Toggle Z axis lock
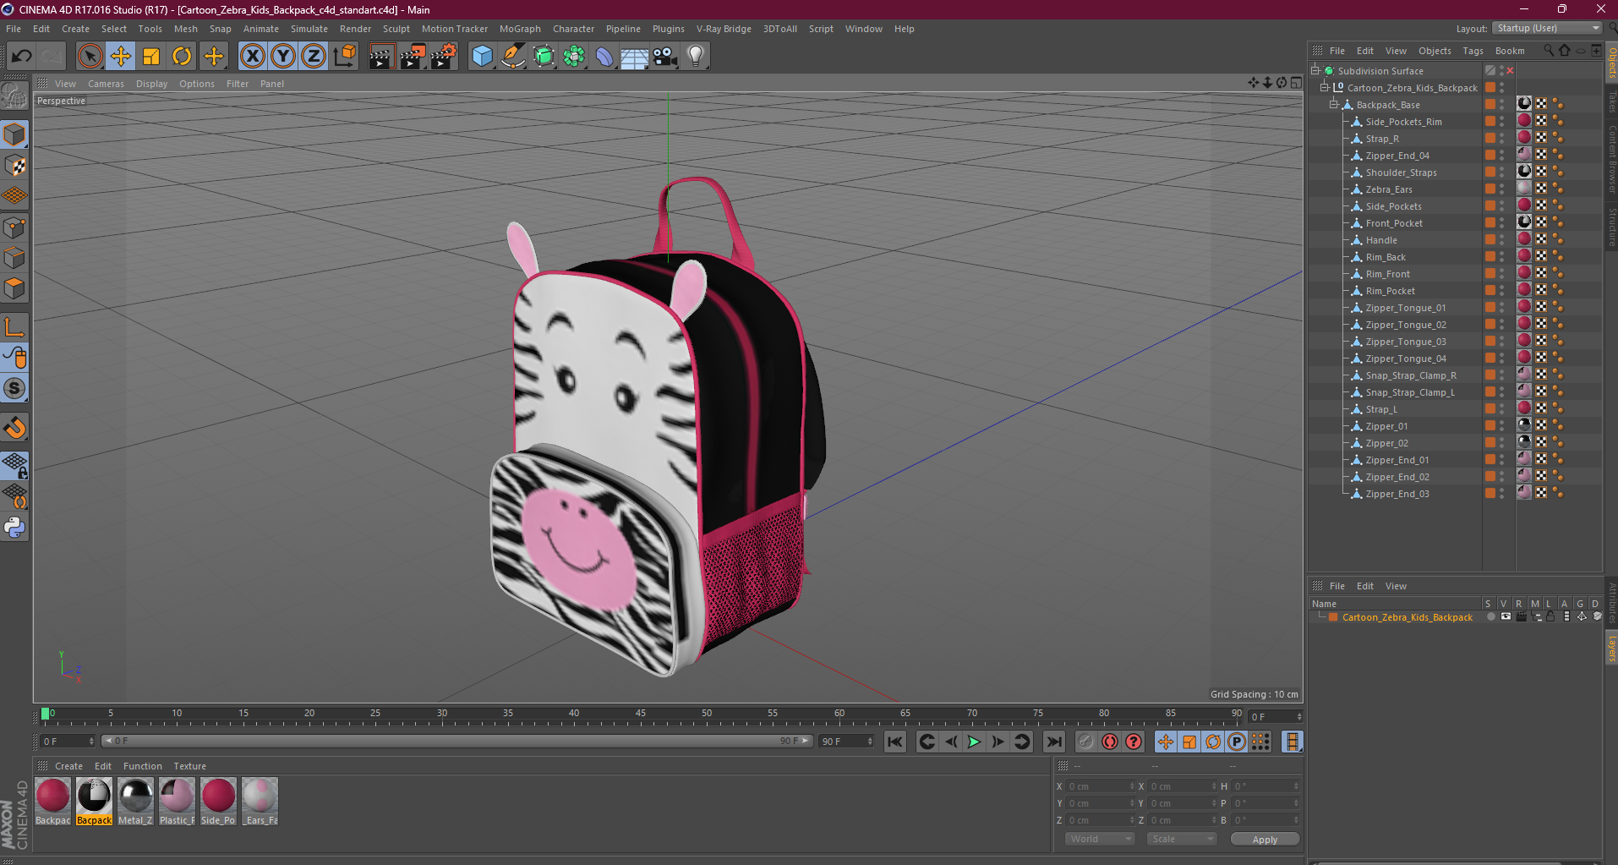Viewport: 1618px width, 865px height. pos(314,57)
